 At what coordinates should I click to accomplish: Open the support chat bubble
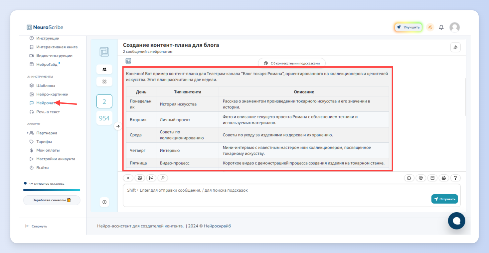pos(457,221)
